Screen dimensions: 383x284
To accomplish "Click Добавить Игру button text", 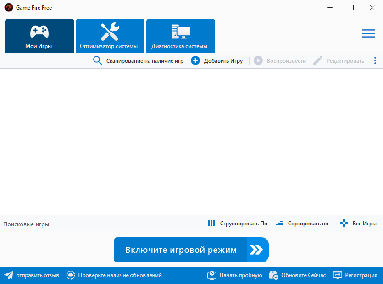I will click(x=223, y=61).
